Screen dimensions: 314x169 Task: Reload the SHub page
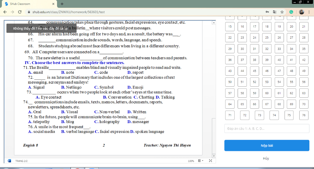pyautogui.click(x=20, y=12)
